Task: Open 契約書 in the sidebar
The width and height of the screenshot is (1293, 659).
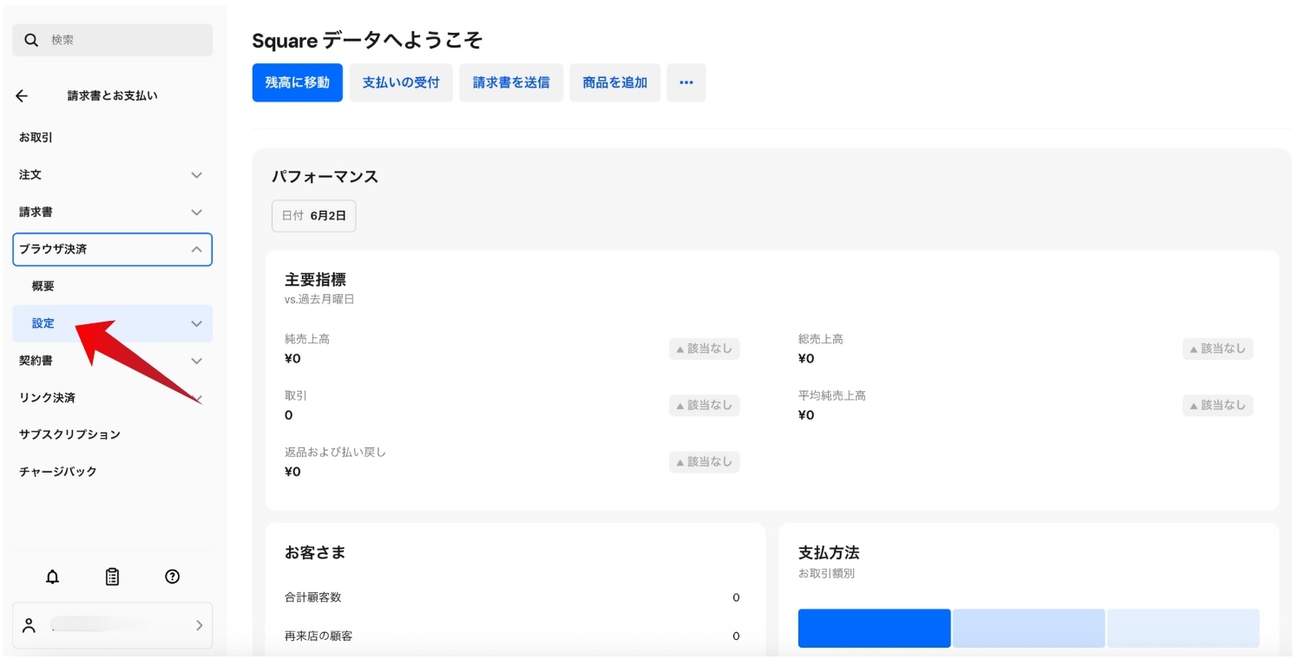Action: click(36, 361)
